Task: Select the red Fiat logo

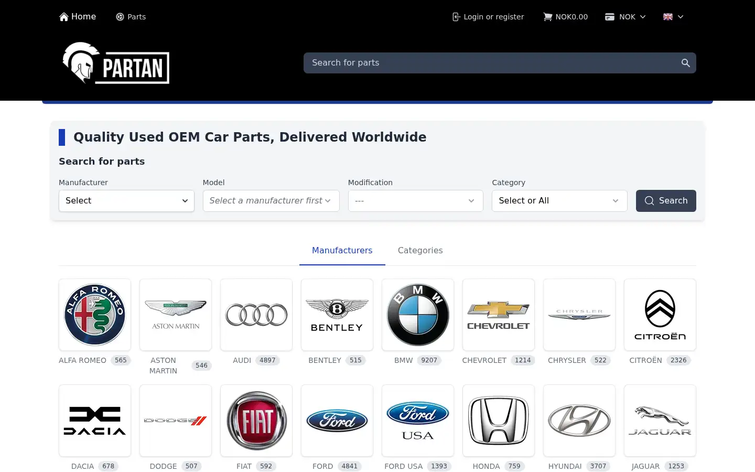Action: 256,421
